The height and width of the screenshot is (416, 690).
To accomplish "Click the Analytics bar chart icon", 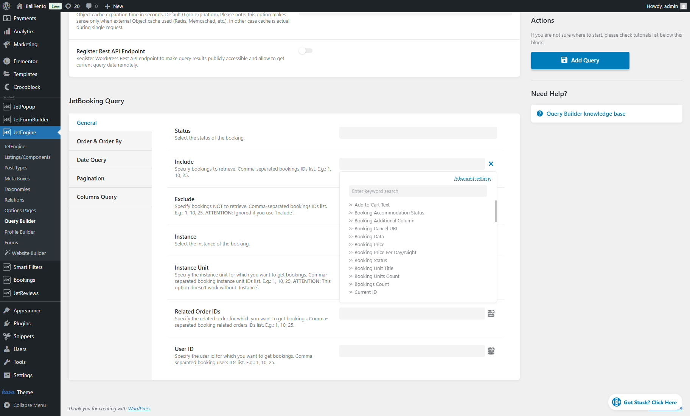I will click(7, 31).
